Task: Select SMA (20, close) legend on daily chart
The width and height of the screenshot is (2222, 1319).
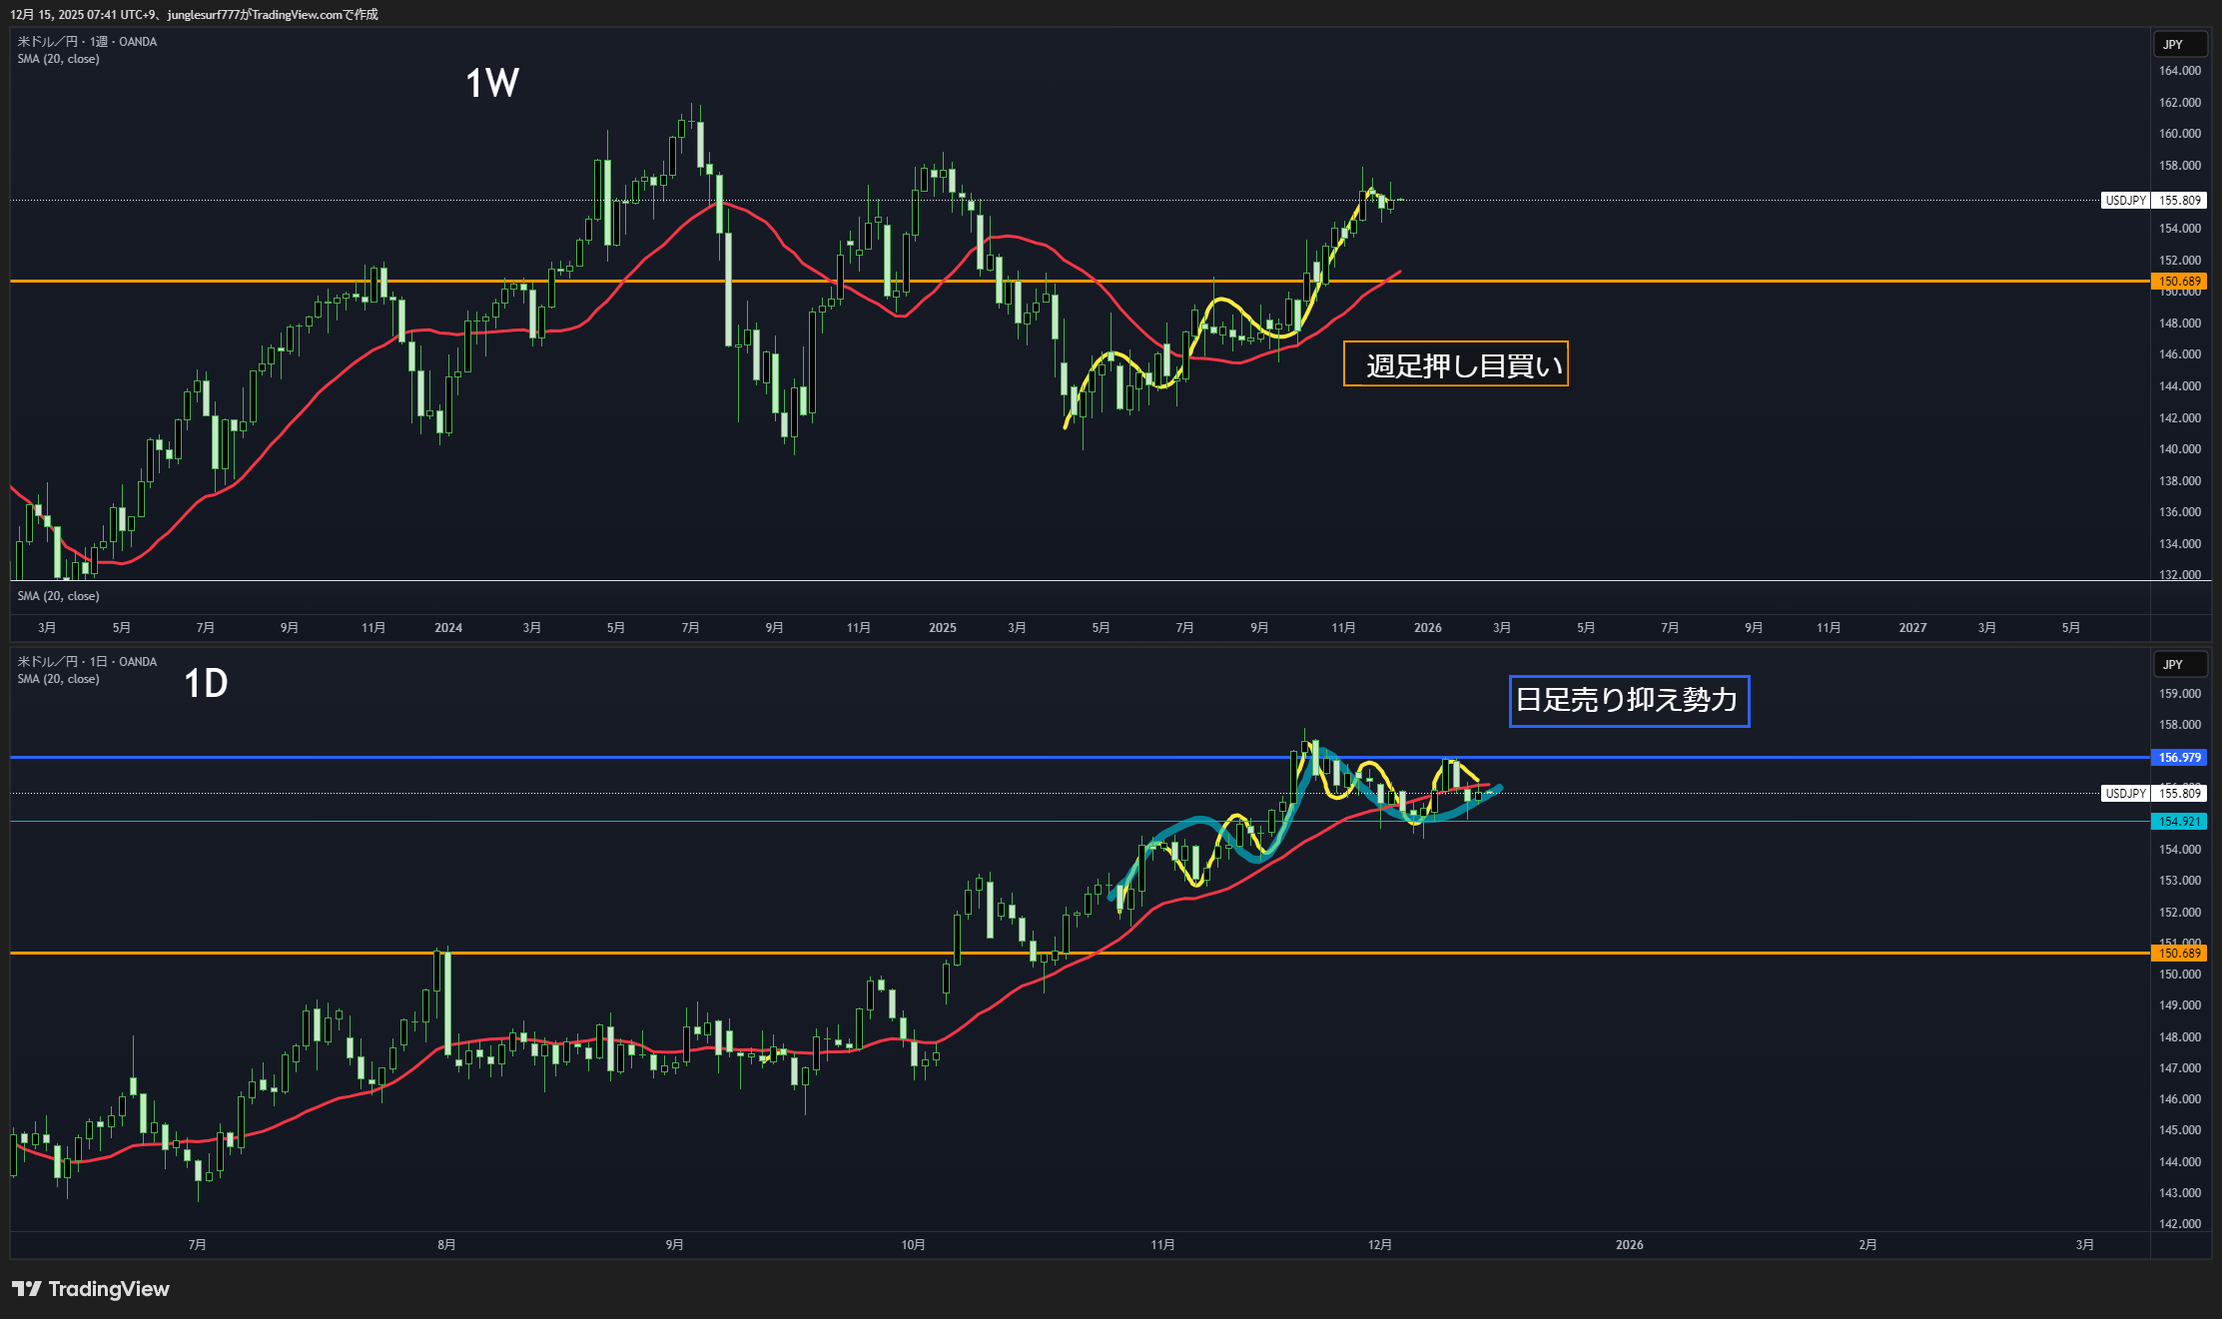Action: click(58, 679)
